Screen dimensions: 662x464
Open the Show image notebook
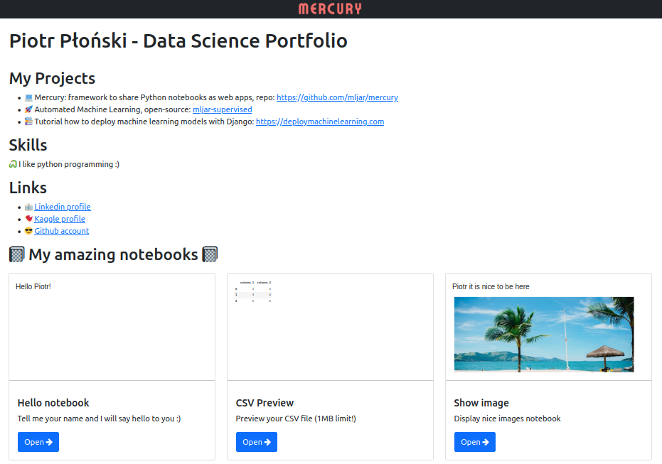[x=474, y=442]
